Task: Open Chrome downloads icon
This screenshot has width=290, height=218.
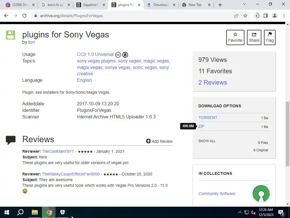Action: (x=257, y=16)
